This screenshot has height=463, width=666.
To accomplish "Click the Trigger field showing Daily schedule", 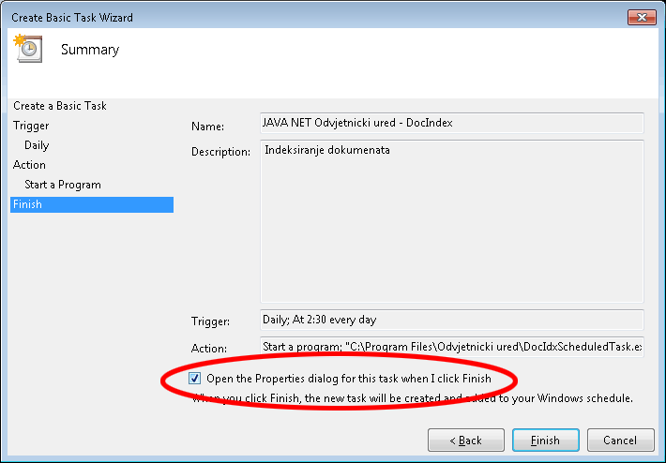I will [451, 320].
